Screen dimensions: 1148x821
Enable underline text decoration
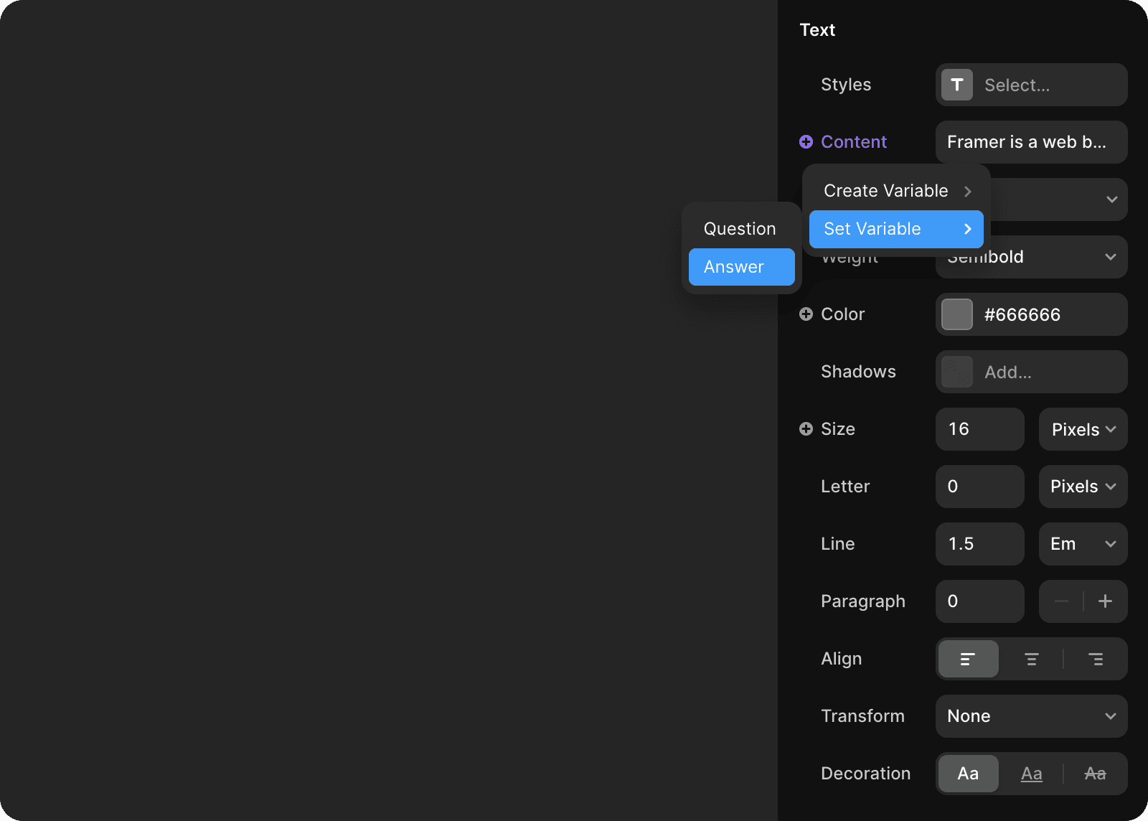pos(1031,774)
